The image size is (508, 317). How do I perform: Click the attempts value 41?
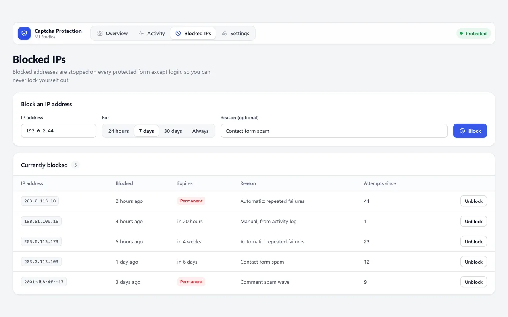[x=367, y=201]
